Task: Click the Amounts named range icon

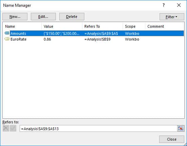Action: pos(7,33)
